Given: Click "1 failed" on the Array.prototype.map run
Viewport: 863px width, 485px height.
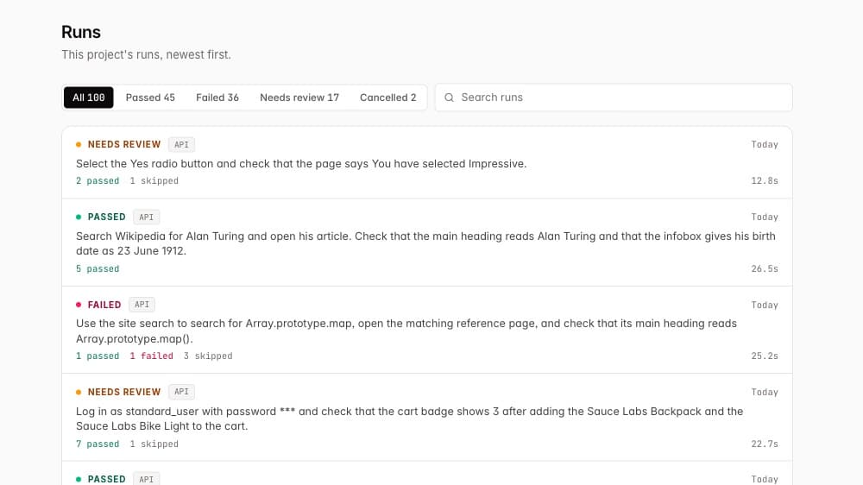Looking at the screenshot, I should [x=151, y=356].
